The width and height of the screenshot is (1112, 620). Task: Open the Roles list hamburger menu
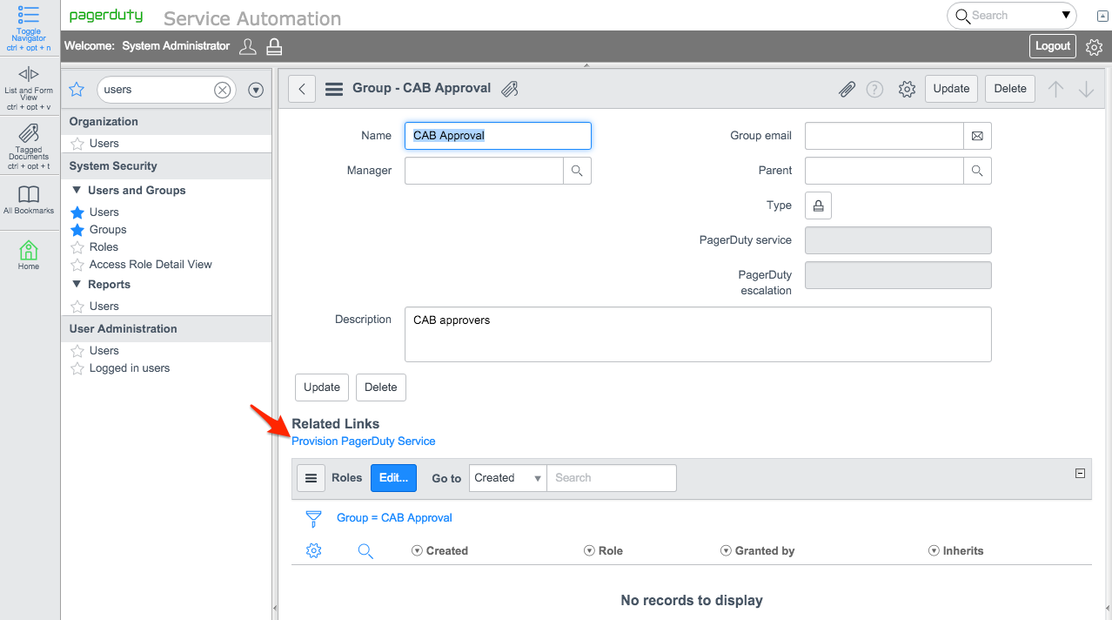[311, 478]
